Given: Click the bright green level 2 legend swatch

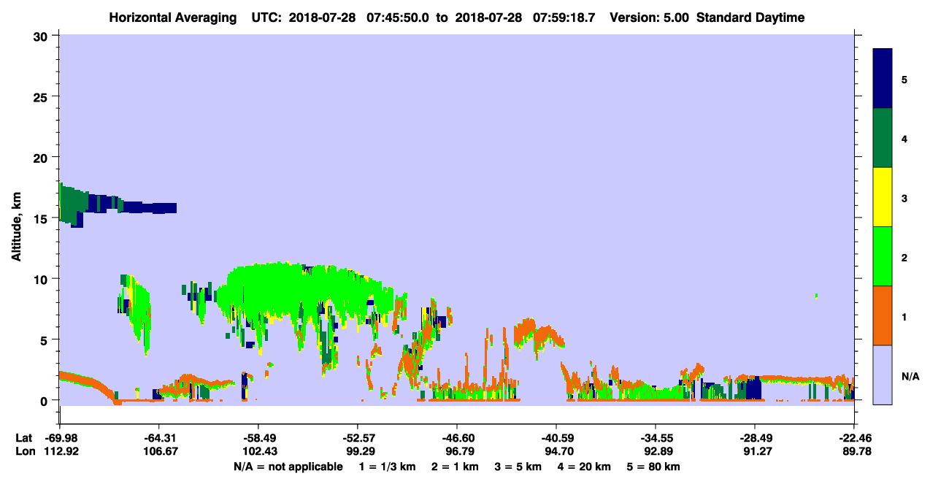Looking at the screenshot, I should click(x=883, y=256).
